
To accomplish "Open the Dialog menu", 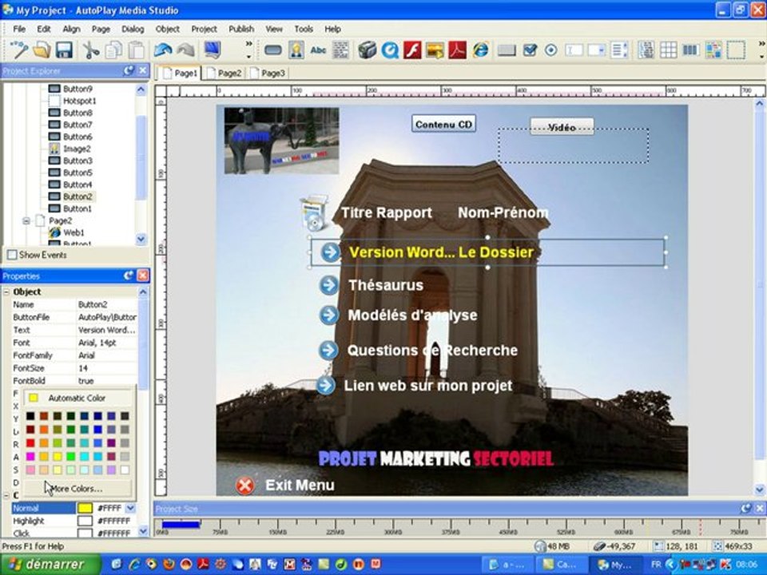I will pyautogui.click(x=133, y=30).
